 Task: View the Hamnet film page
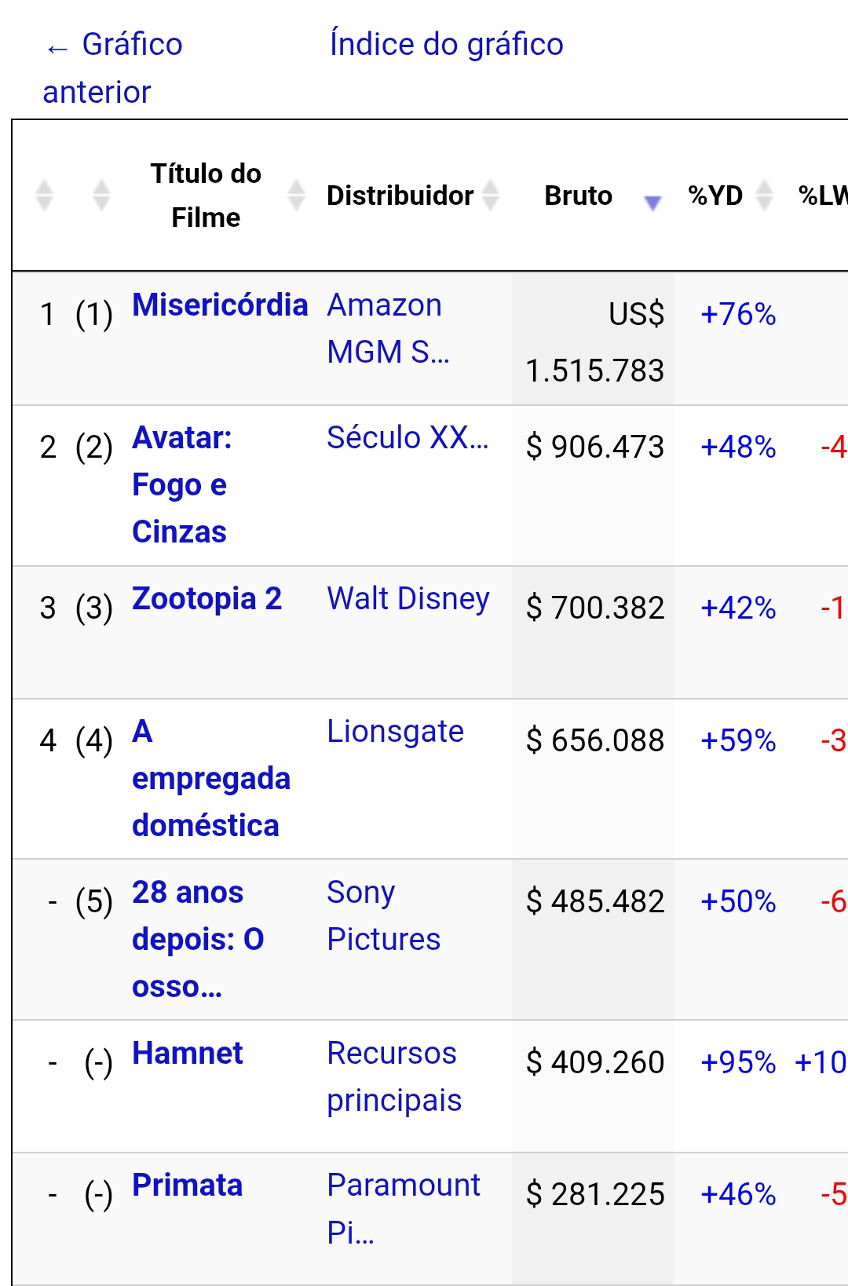click(x=187, y=1053)
